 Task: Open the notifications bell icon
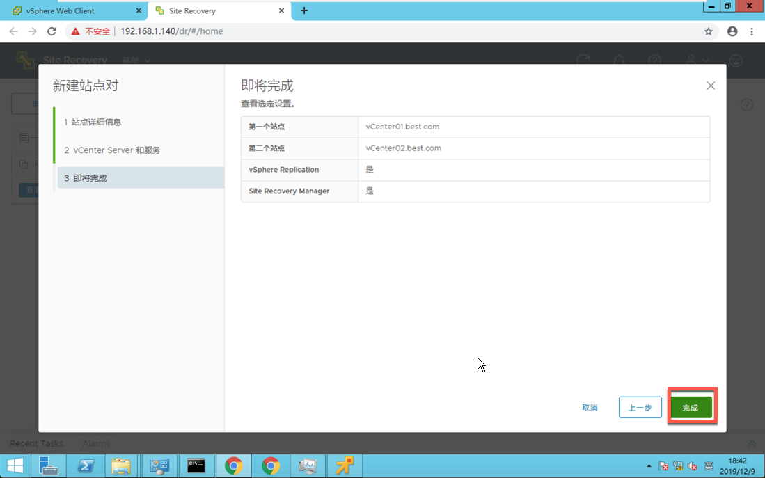[x=619, y=60]
